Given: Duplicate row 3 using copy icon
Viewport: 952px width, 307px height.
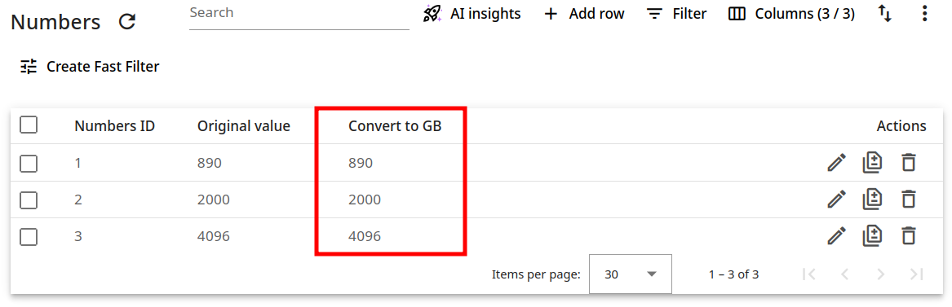Looking at the screenshot, I should 873,235.
